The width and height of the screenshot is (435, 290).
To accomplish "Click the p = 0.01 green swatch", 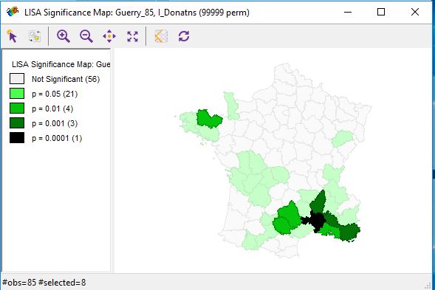I will [17, 108].
